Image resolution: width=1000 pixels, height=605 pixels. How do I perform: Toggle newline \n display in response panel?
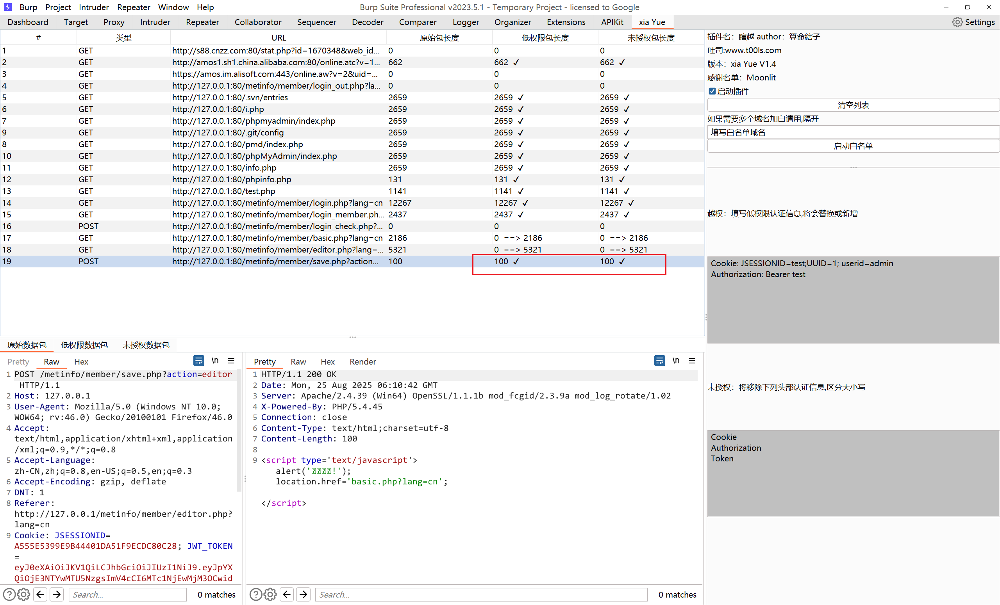[676, 361]
